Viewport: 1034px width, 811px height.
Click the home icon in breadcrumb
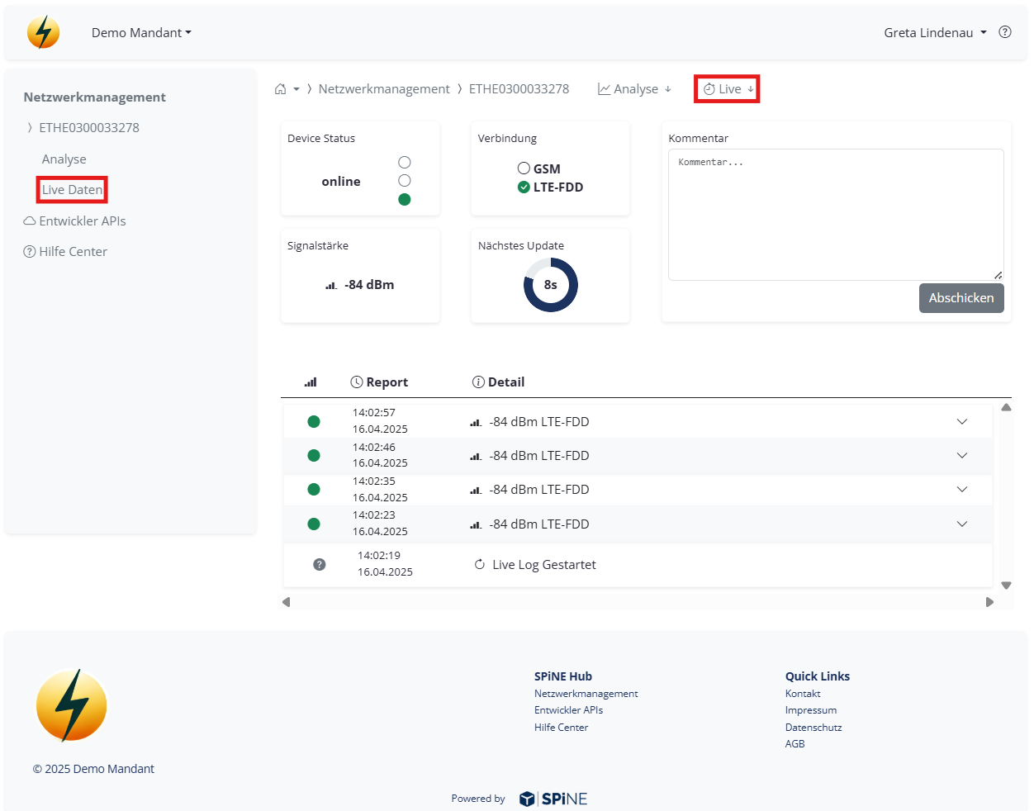281,89
